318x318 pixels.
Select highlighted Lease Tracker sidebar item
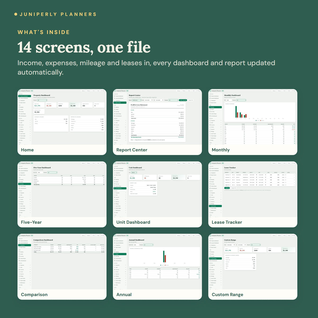[x=215, y=206]
